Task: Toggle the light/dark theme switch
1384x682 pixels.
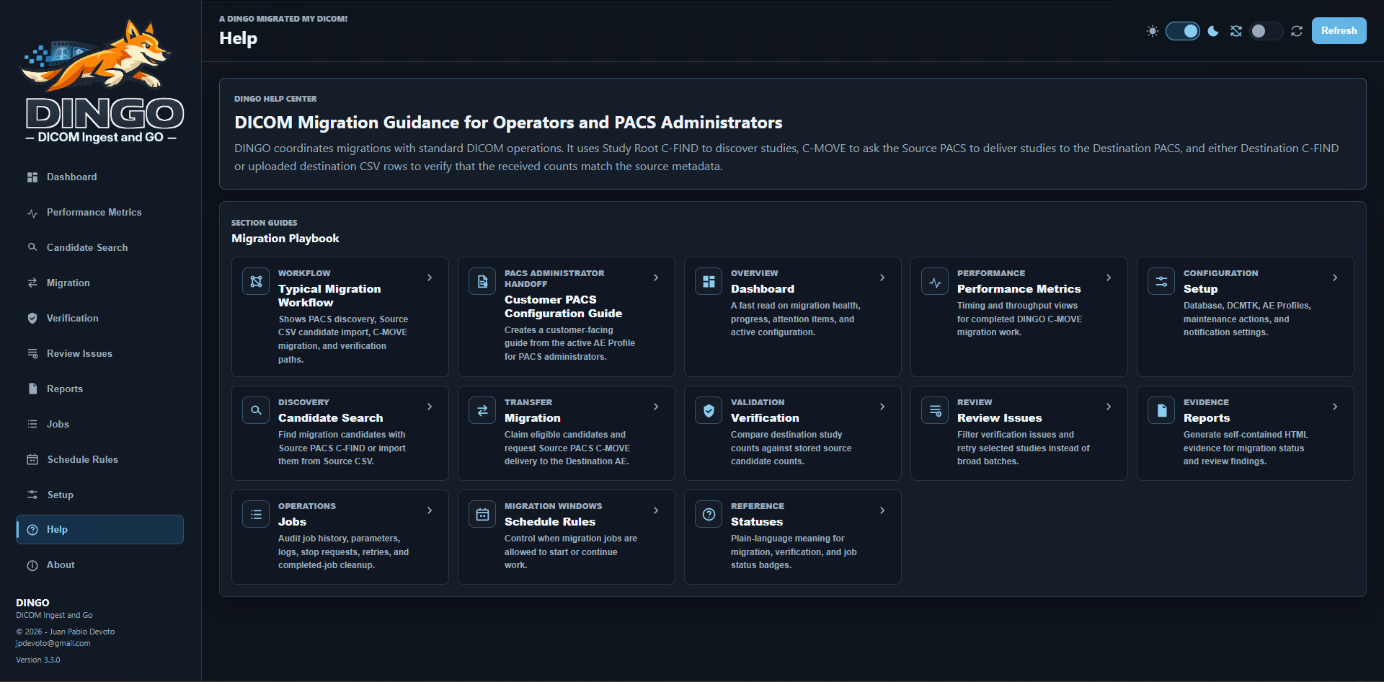Action: [x=1183, y=31]
